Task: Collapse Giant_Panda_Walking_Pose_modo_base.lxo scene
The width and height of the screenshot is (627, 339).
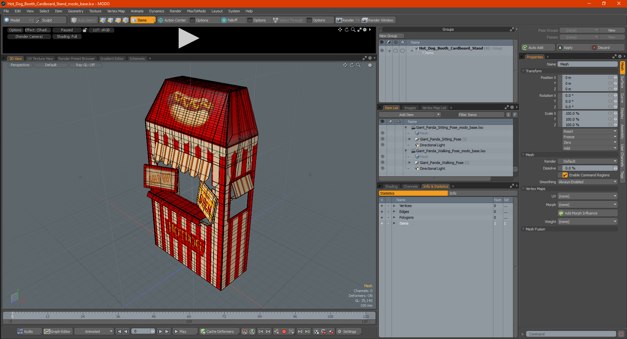Action: 406,151
